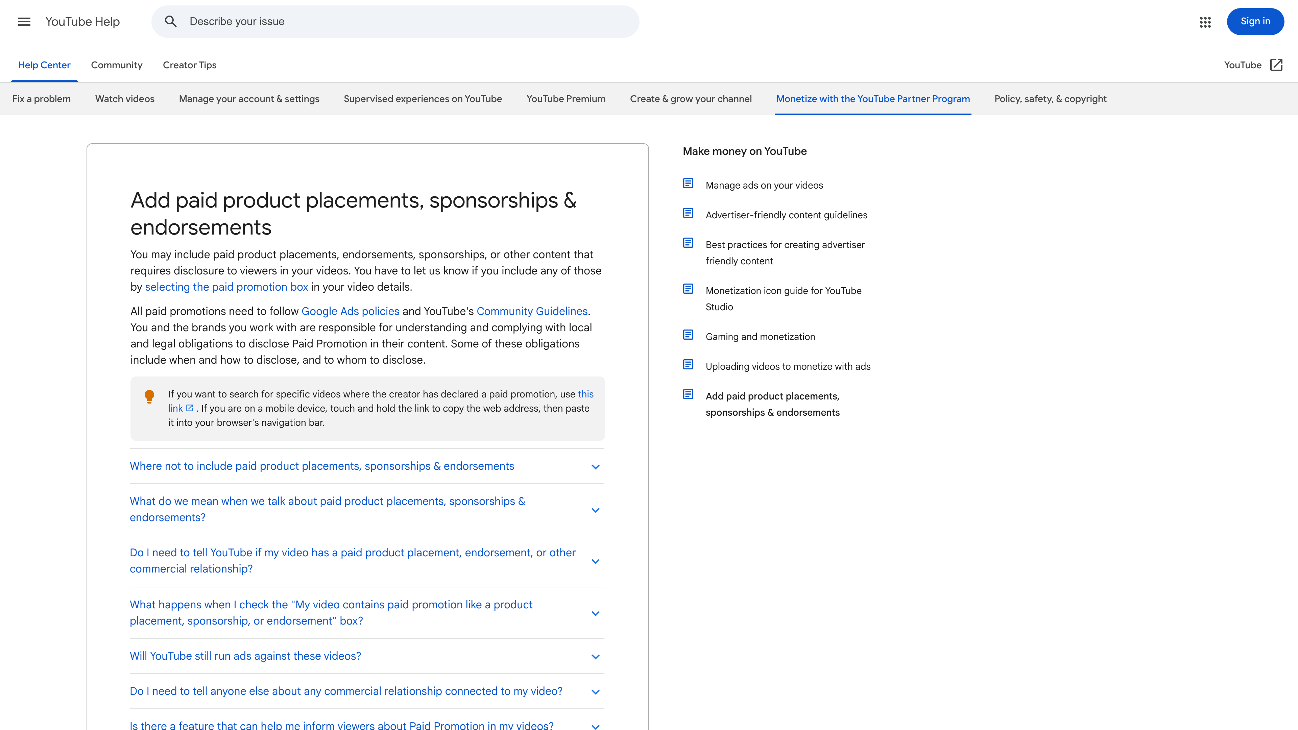Open the Google apps grid launcher
Image resolution: width=1298 pixels, height=730 pixels.
pyautogui.click(x=1205, y=22)
